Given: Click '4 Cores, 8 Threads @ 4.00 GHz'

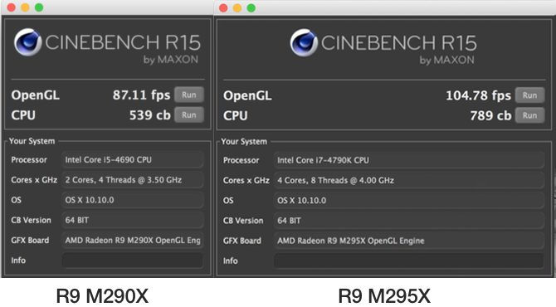Looking at the screenshot, I should [409, 180].
